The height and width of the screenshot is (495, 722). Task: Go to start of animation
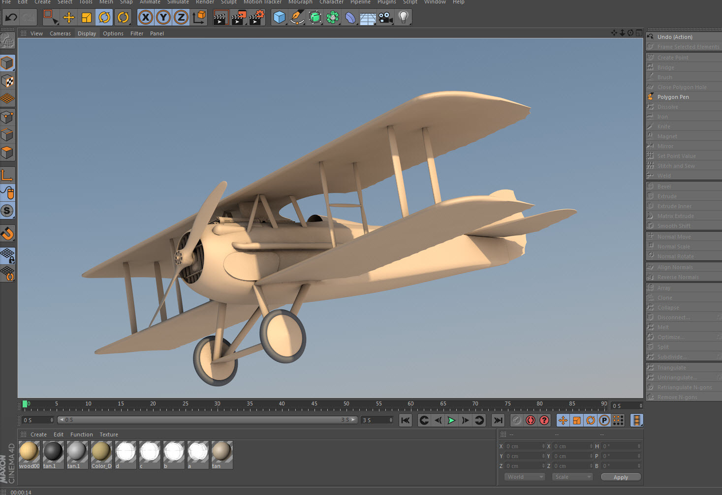405,420
